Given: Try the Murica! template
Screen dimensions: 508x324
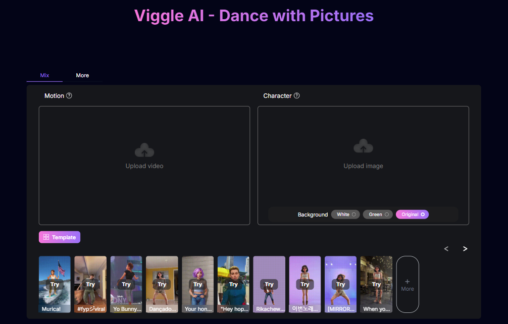Looking at the screenshot, I should 55,284.
